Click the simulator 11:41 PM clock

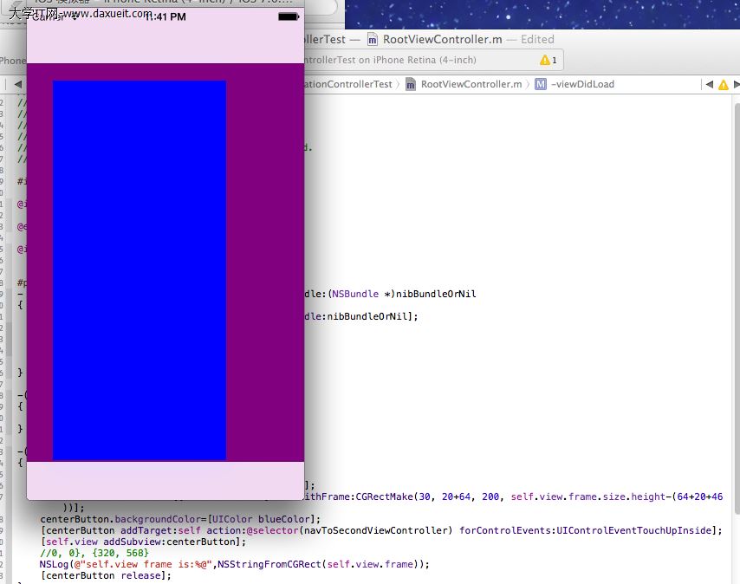tap(165, 16)
